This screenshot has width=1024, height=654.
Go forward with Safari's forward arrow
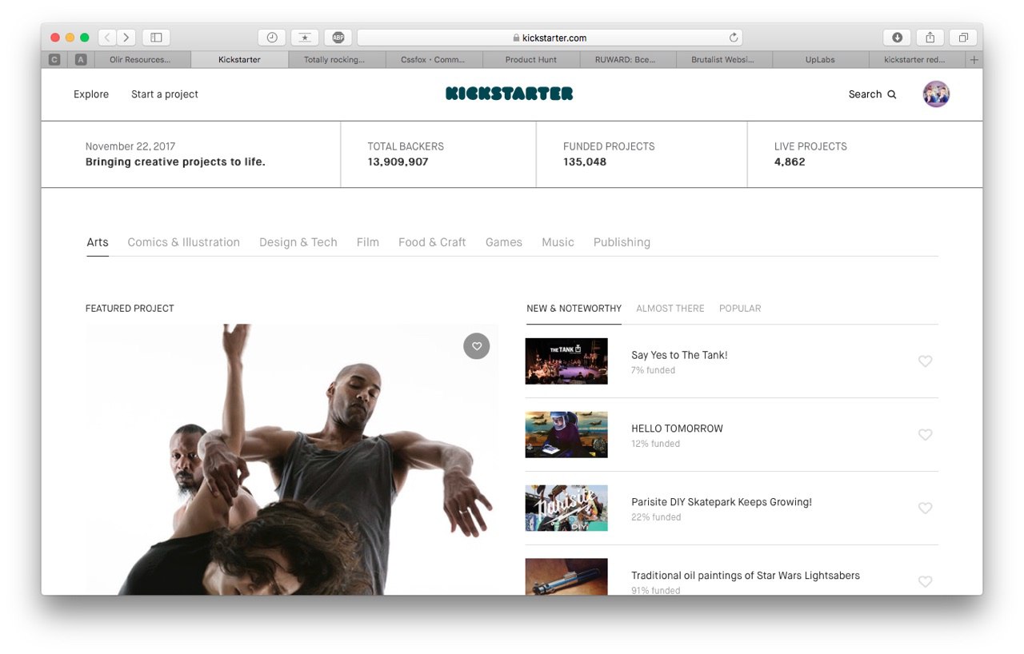click(126, 38)
